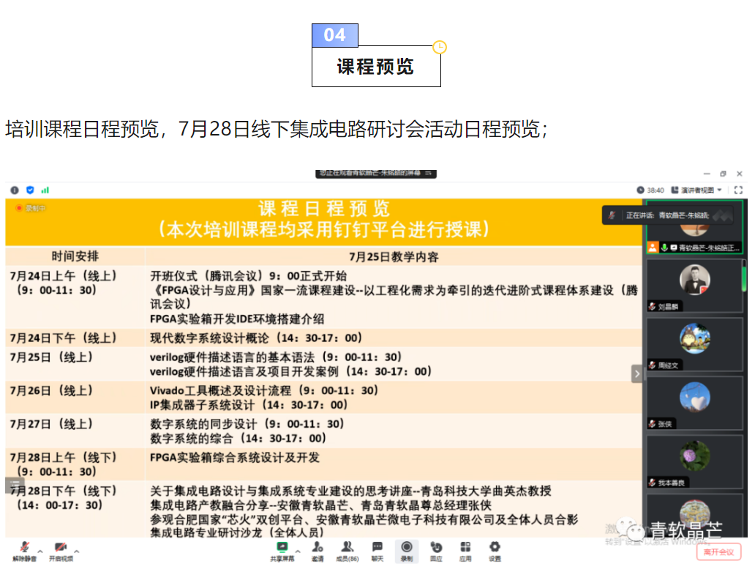The width and height of the screenshot is (755, 572).
Task: Click the blue security shield icon
Action: click(x=30, y=190)
